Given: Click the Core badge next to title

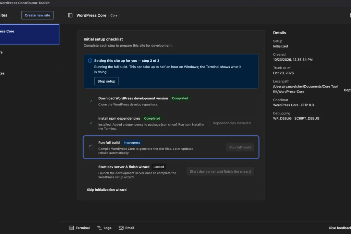Looking at the screenshot, I should point(114,15).
